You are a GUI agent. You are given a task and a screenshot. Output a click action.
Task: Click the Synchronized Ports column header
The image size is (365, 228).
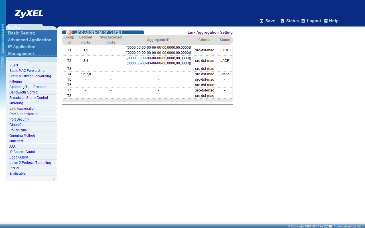tap(111, 40)
